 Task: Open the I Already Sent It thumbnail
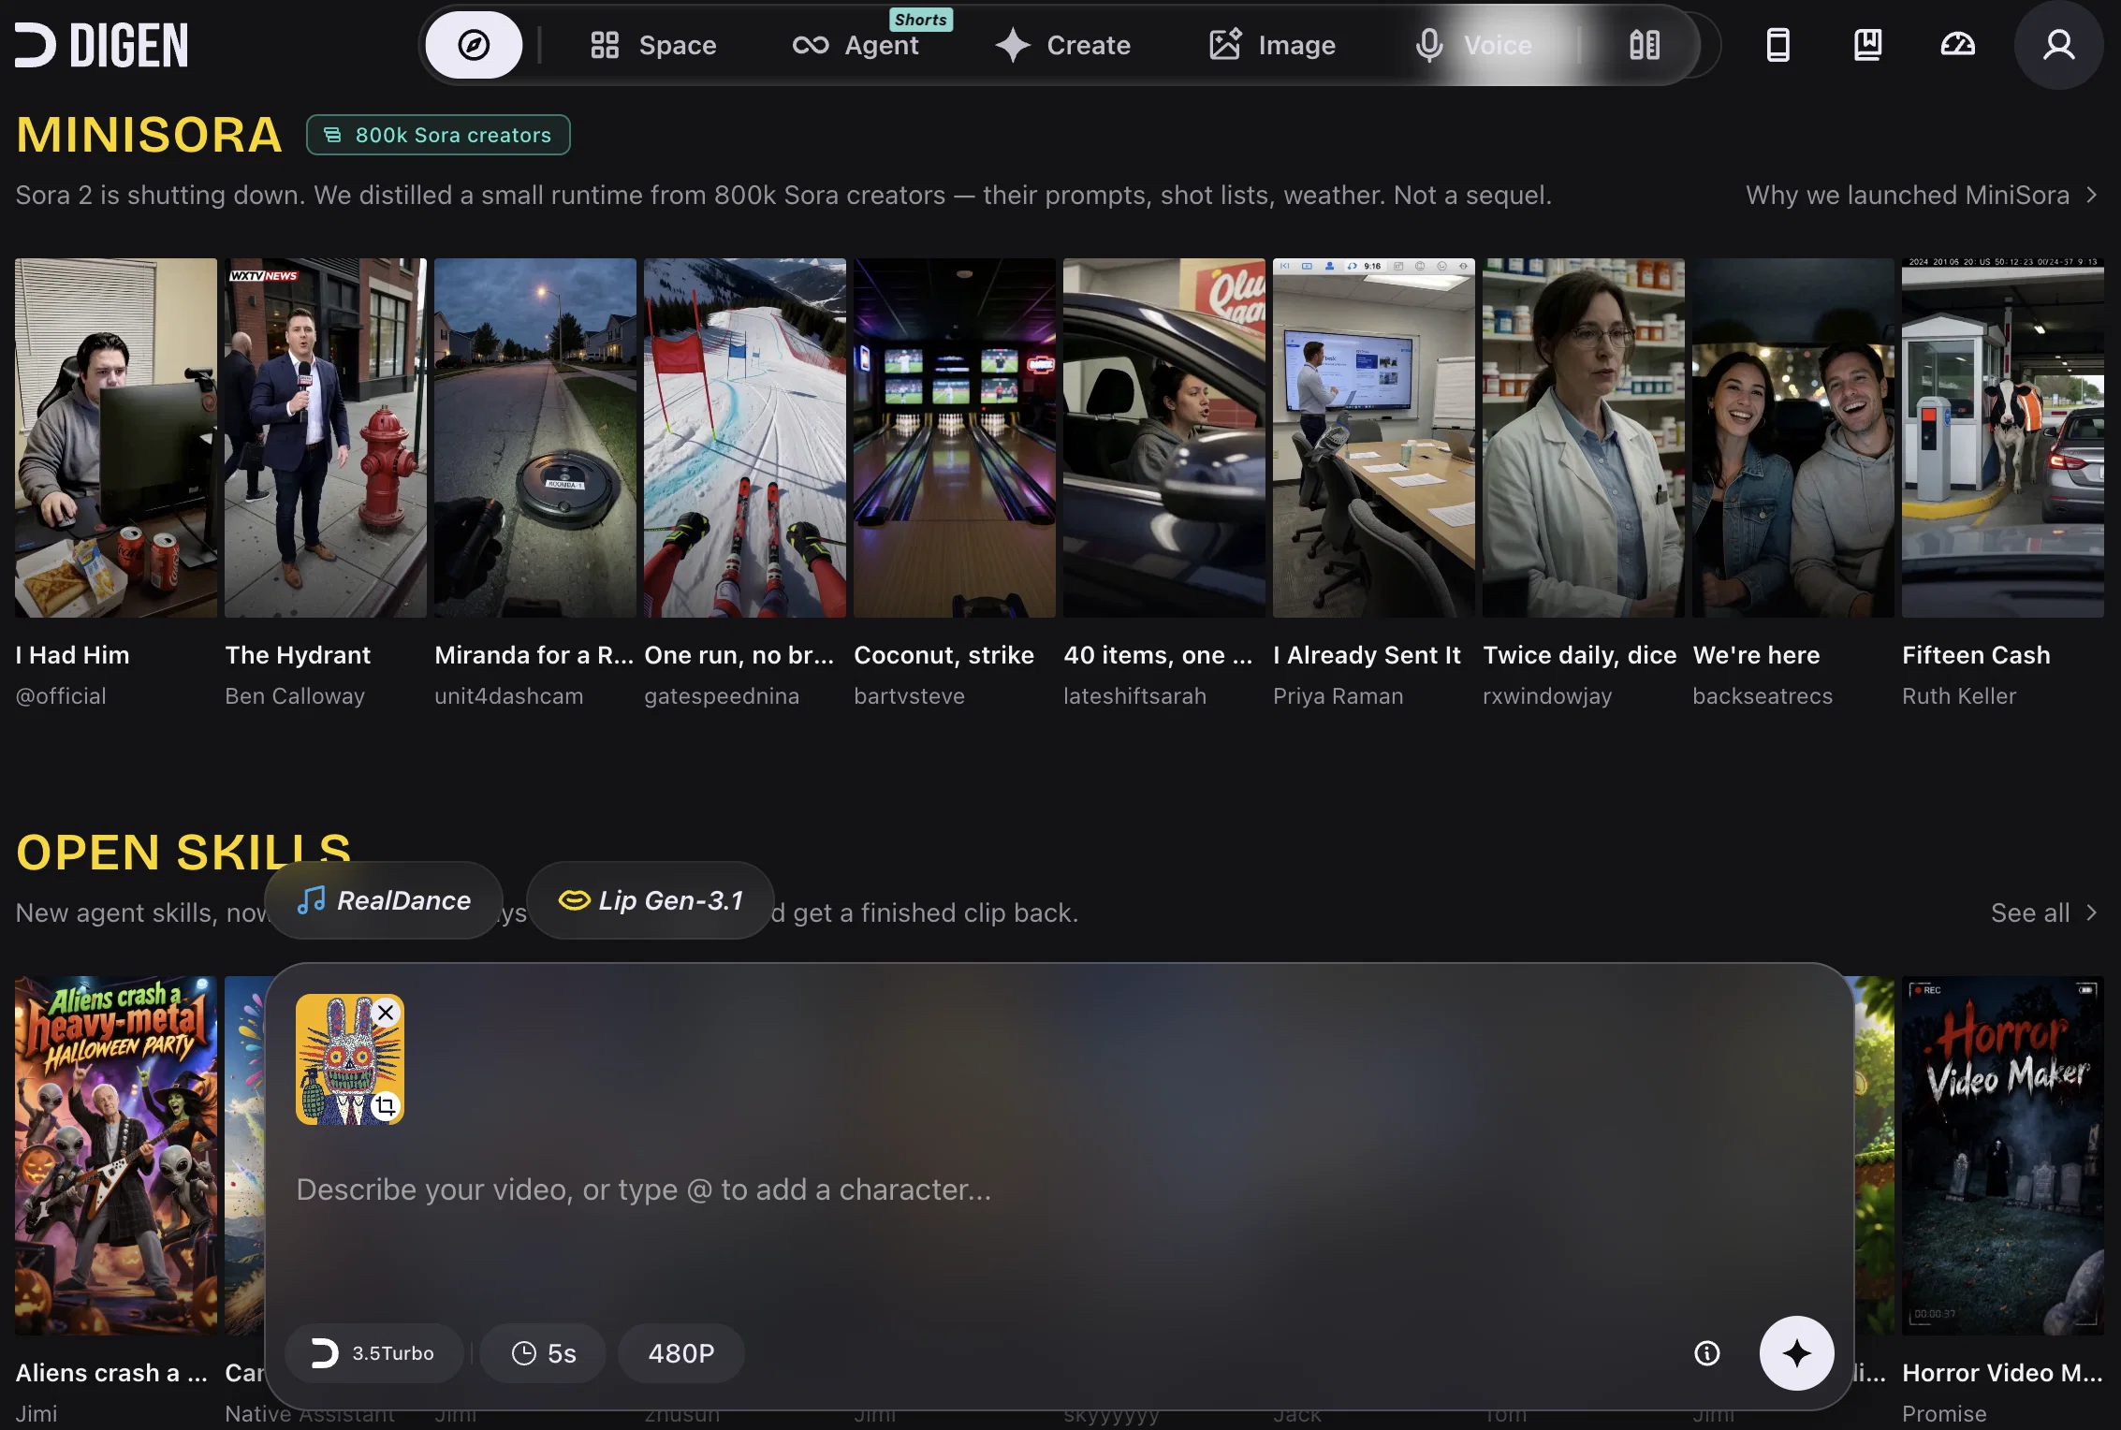point(1374,438)
